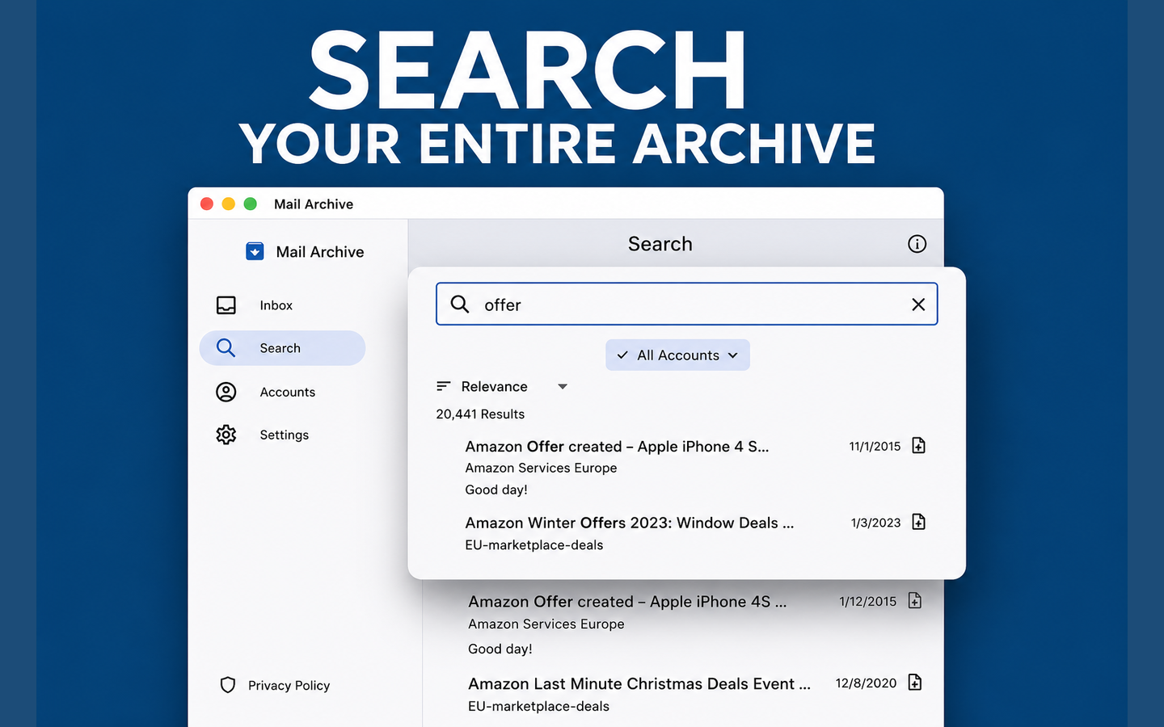Image resolution: width=1164 pixels, height=727 pixels.
Task: Open 'Amazon Offer created – Apple iPhone 4 S...' email
Action: 617,447
